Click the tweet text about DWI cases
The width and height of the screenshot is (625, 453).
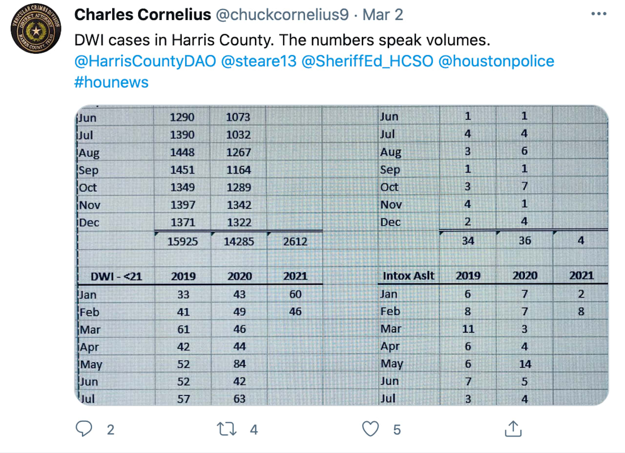click(282, 40)
